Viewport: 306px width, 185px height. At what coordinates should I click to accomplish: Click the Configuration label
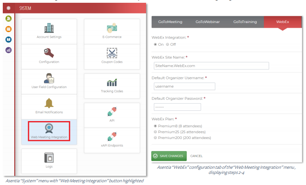point(49,62)
